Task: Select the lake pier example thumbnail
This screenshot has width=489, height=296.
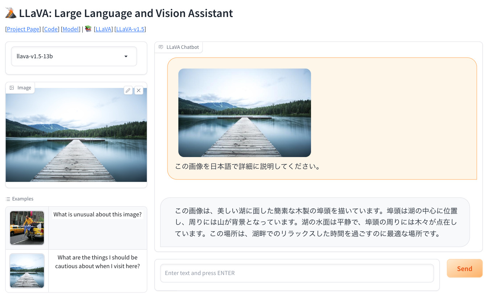Action: [x=27, y=270]
